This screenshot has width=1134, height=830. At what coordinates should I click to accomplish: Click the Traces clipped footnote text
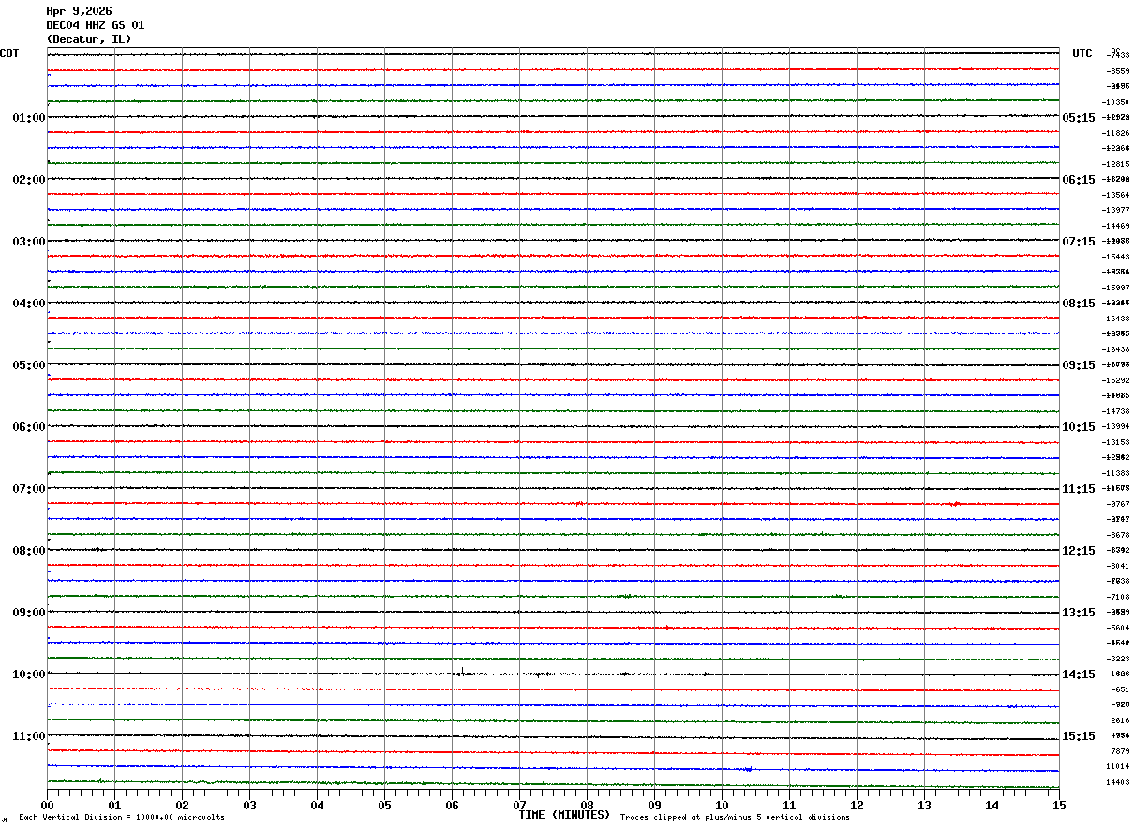click(735, 818)
